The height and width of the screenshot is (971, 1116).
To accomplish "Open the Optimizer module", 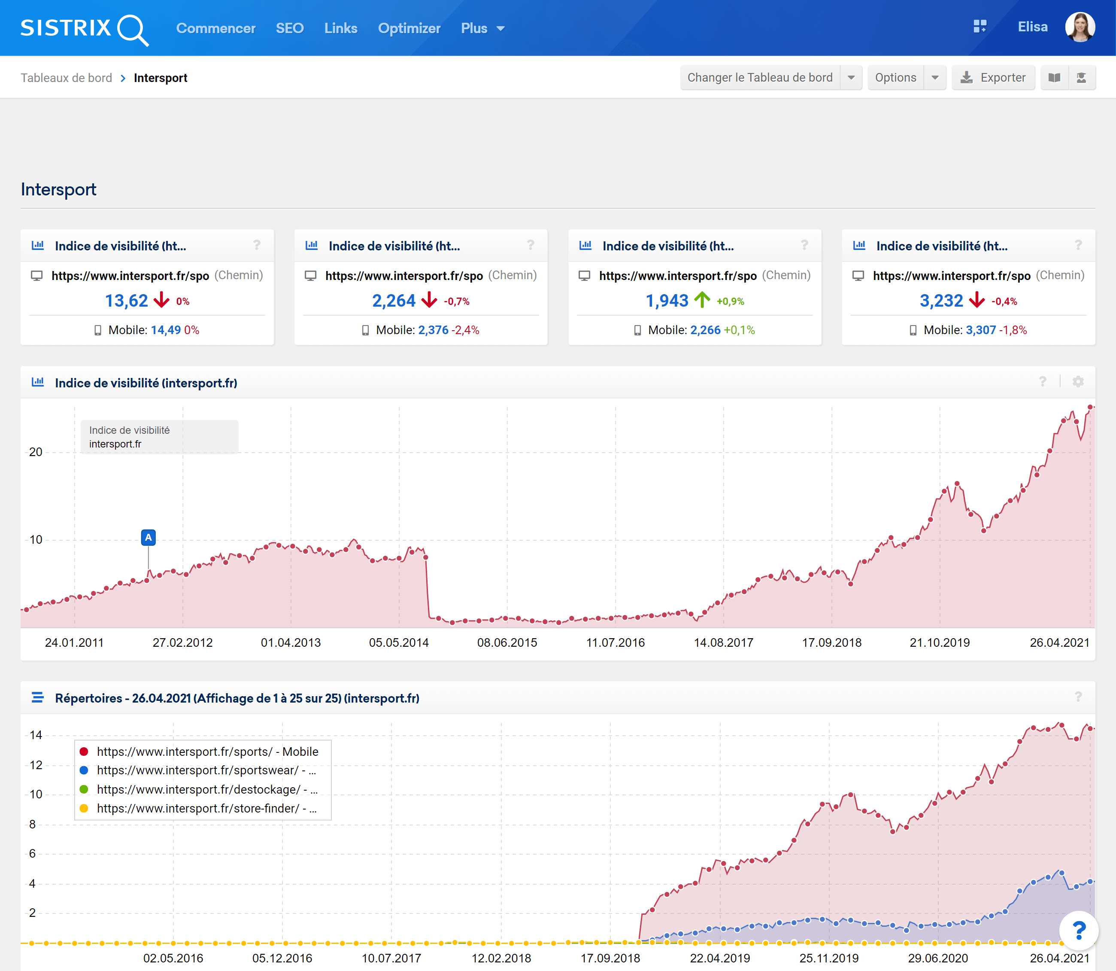I will pyautogui.click(x=409, y=28).
